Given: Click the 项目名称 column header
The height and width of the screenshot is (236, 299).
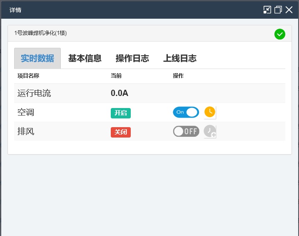Looking at the screenshot, I should [28, 76].
